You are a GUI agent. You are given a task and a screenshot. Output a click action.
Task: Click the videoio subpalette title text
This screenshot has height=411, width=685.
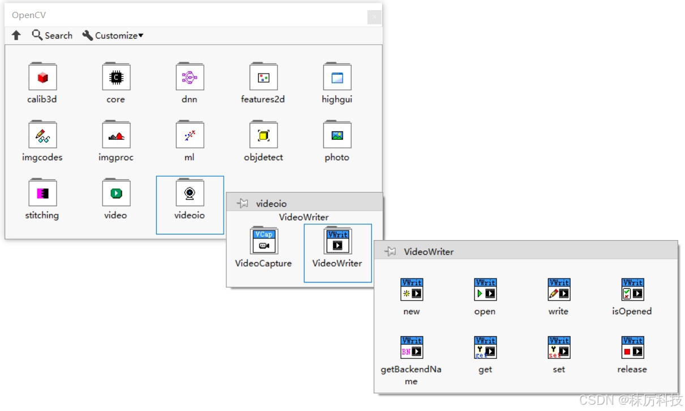[272, 203]
